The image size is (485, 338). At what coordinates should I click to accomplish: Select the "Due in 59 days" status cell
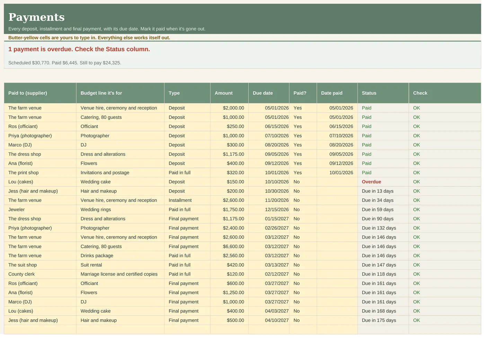pyautogui.click(x=383, y=209)
